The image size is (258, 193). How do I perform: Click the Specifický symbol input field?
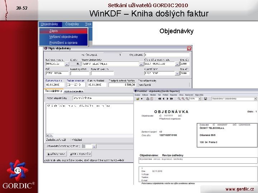pyautogui.click(x=102, y=73)
